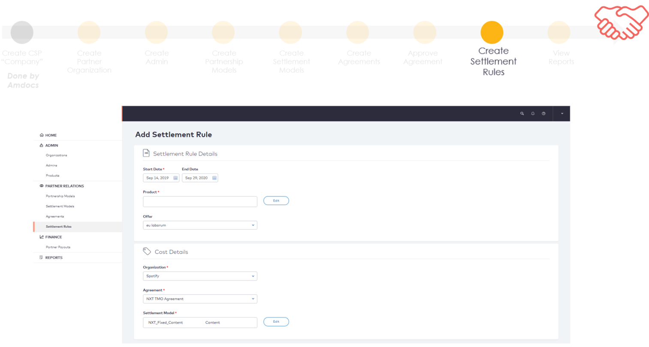Screen dimensions: 649x347
Task: Click the Home icon in the sidebar
Action: click(42, 135)
